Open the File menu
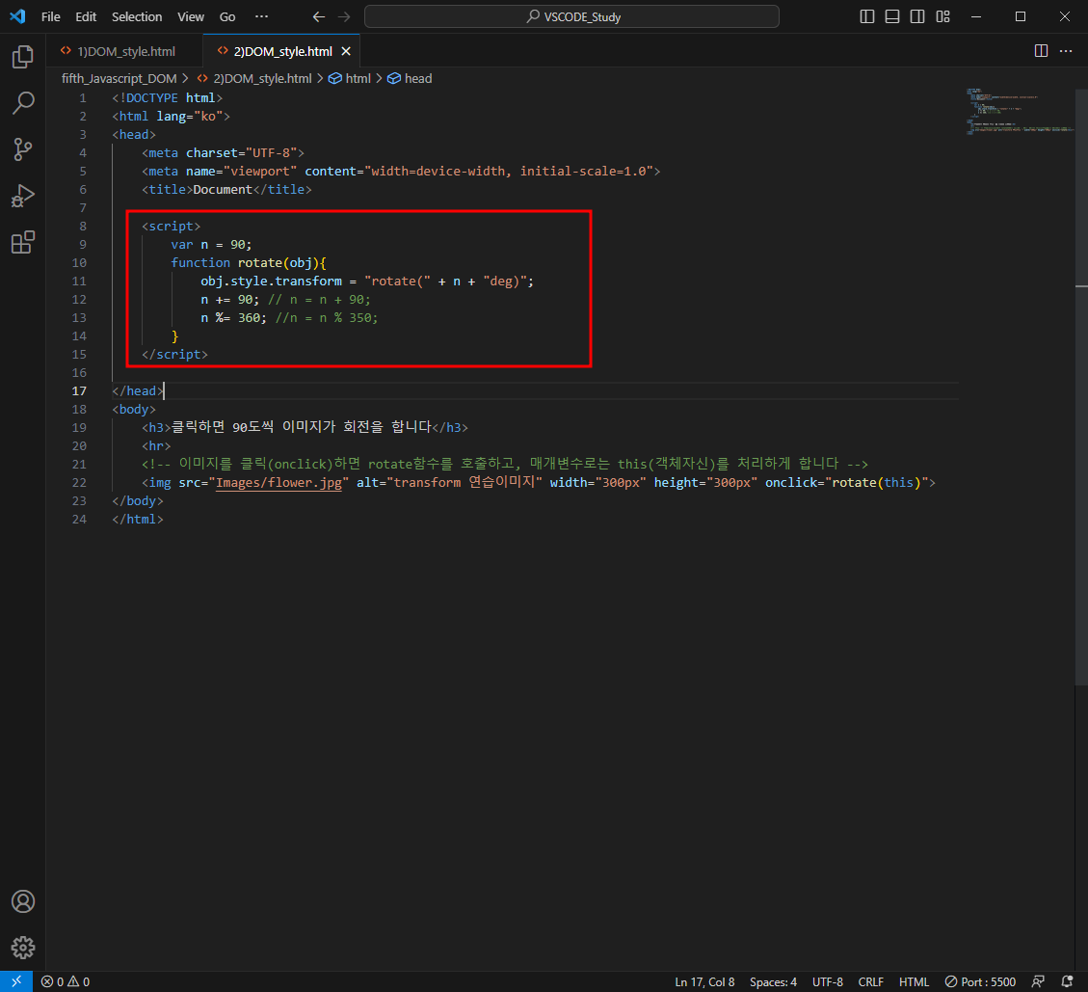Image resolution: width=1088 pixels, height=992 pixels. [51, 16]
